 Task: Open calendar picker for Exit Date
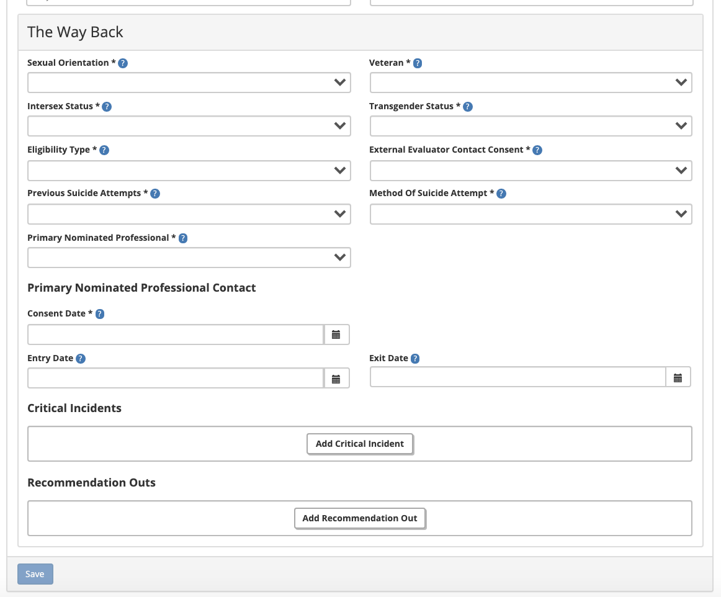[678, 377]
